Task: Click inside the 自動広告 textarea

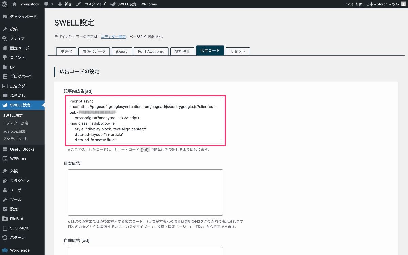Action: pyautogui.click(x=146, y=251)
